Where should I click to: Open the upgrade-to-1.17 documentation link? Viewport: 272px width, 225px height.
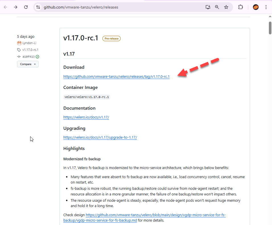[x=100, y=137]
